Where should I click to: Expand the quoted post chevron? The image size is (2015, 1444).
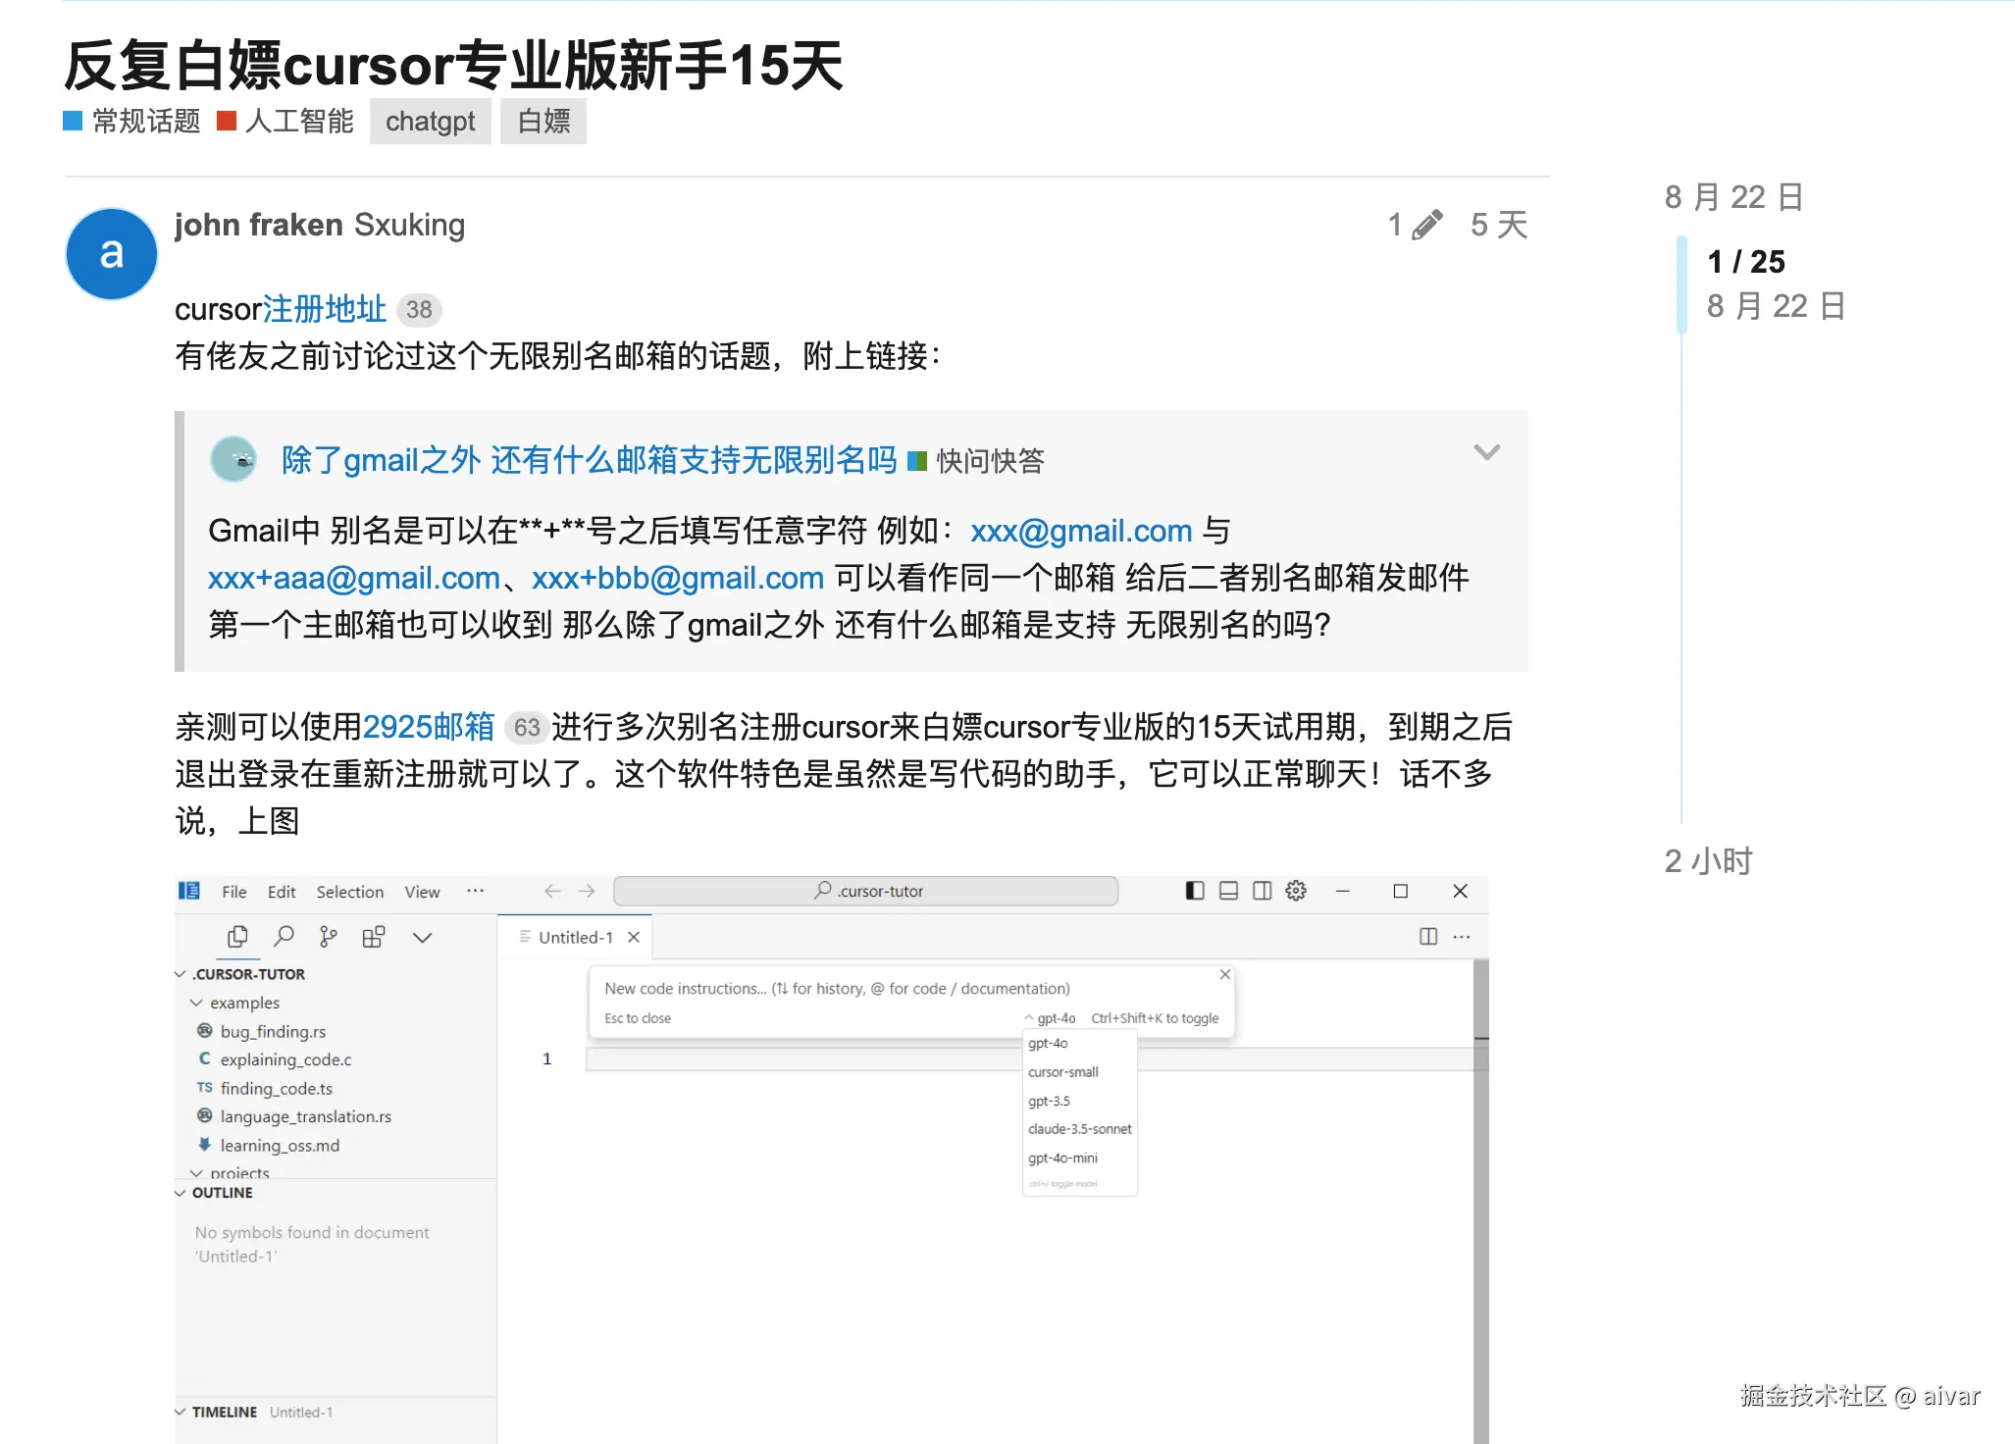coord(1486,452)
